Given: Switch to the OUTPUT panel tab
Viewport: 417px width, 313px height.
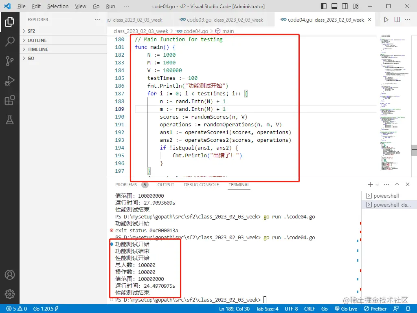Looking at the screenshot, I should tap(166, 185).
